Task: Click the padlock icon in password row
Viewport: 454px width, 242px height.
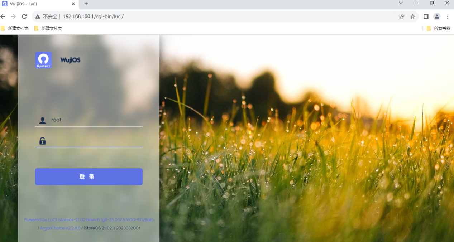Action: tap(42, 141)
